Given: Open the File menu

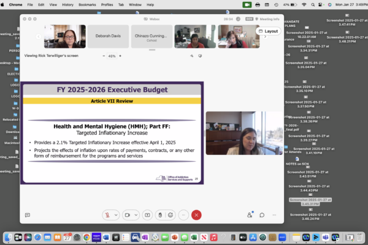Looking at the screenshot, I should 30,5.
